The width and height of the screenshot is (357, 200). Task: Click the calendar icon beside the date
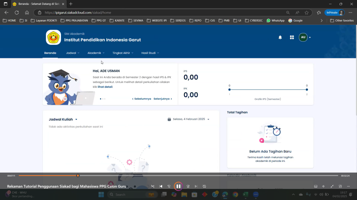169,119
